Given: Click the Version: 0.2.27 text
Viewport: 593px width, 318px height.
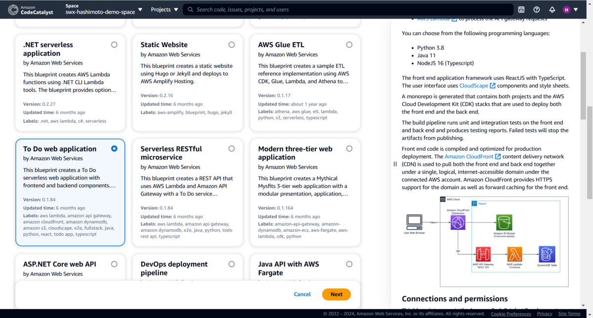Looking at the screenshot, I should (39, 104).
